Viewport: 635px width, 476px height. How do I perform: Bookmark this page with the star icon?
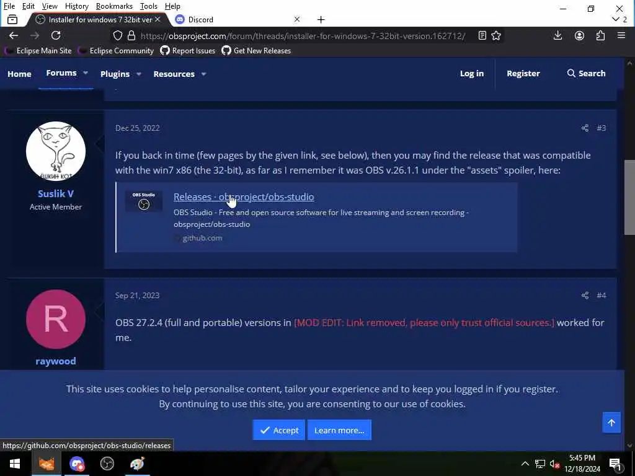(x=496, y=35)
